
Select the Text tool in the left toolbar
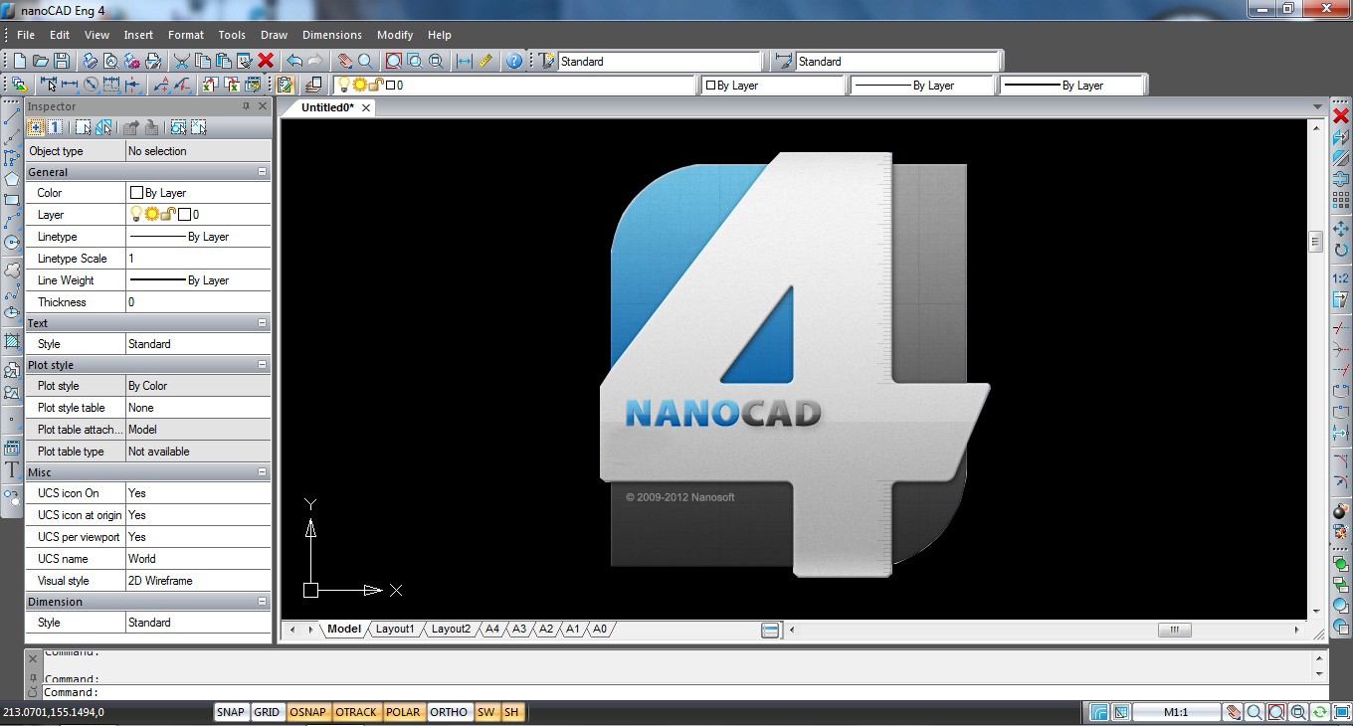[12, 470]
